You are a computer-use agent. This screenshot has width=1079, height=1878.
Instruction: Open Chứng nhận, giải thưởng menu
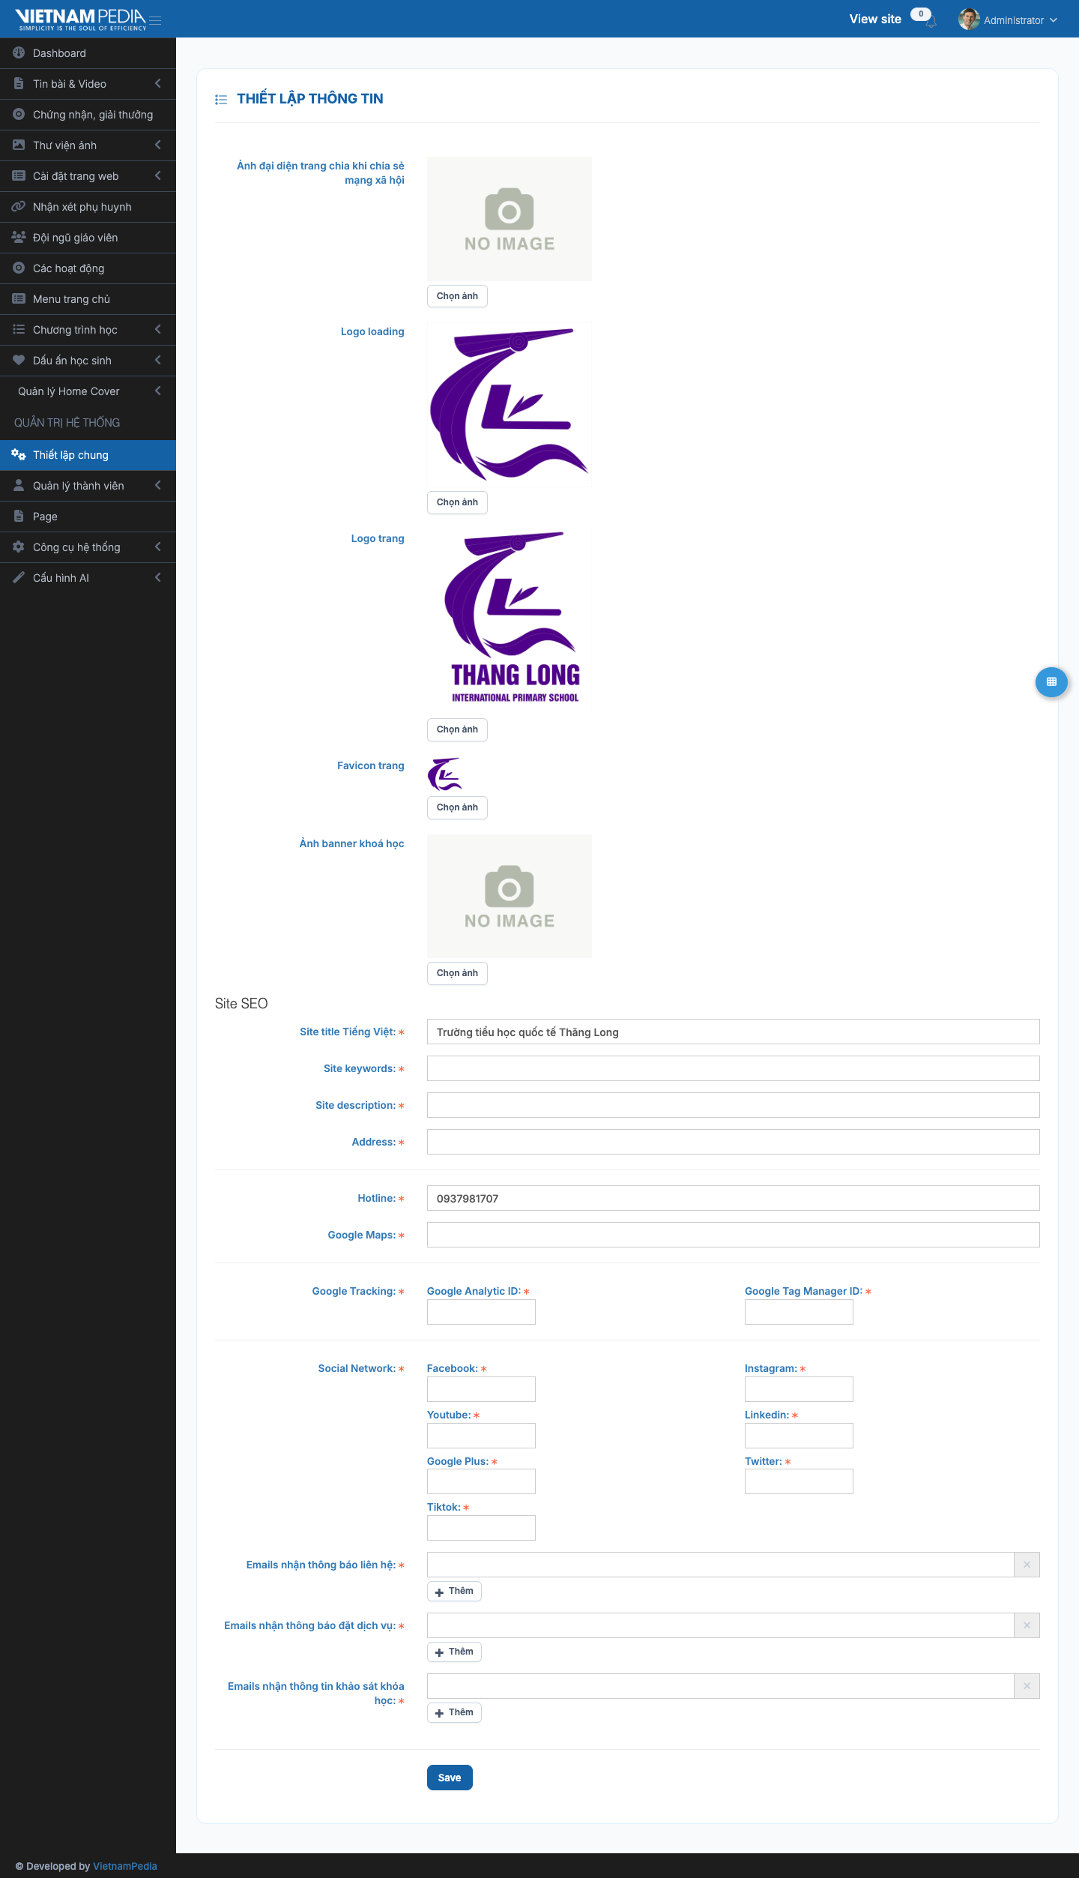coord(88,115)
